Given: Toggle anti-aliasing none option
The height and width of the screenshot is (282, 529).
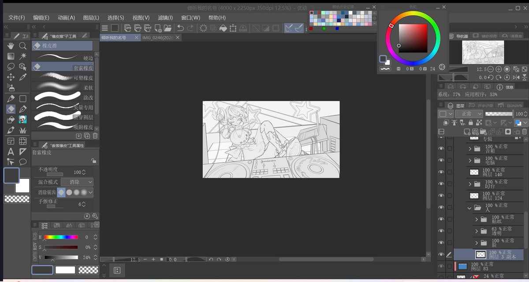Looking at the screenshot, I should coord(61,193).
